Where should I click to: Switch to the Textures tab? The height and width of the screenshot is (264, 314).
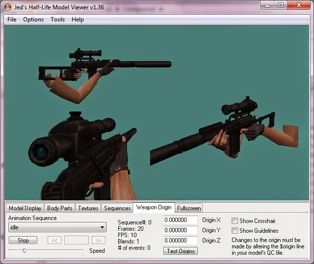88,208
